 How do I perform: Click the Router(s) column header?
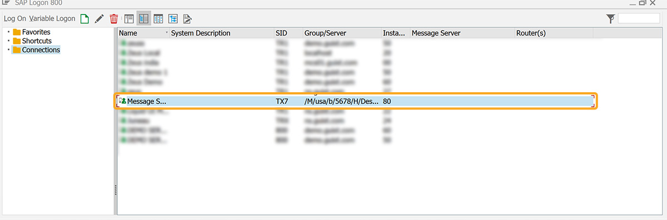pyautogui.click(x=554, y=33)
